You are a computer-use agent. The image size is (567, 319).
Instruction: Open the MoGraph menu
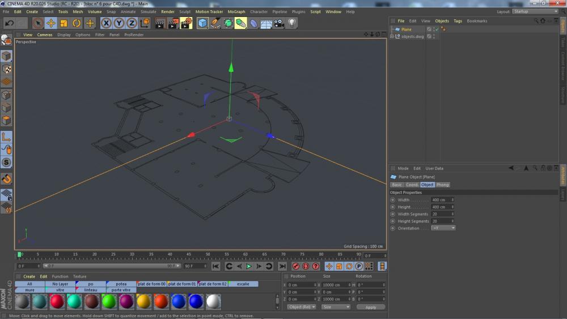[236, 11]
